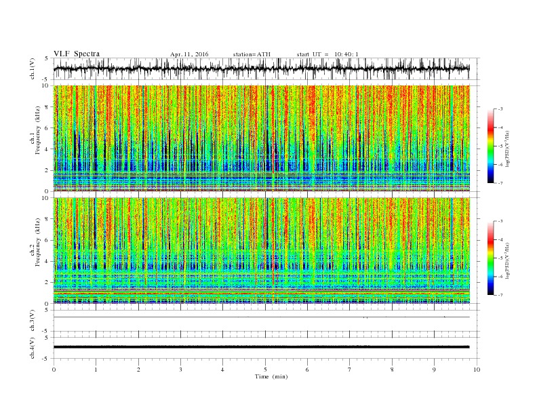Click the 'Time (min)' axis title
Viewport: 537px width, 415px height.
point(271,376)
